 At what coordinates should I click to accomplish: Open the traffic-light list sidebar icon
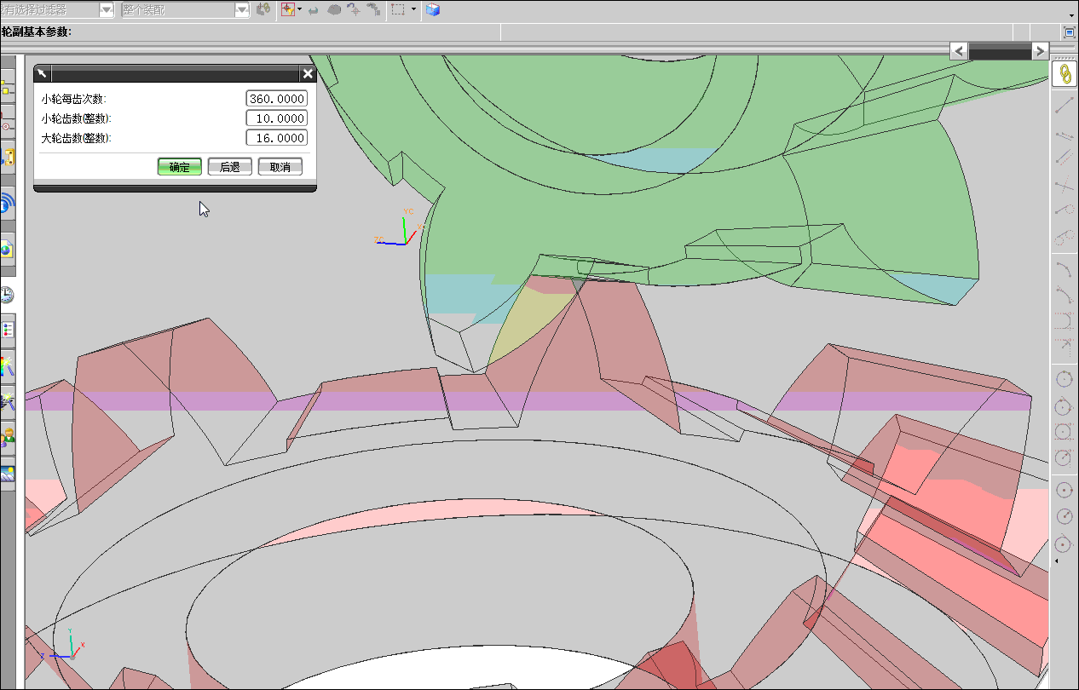[x=8, y=330]
